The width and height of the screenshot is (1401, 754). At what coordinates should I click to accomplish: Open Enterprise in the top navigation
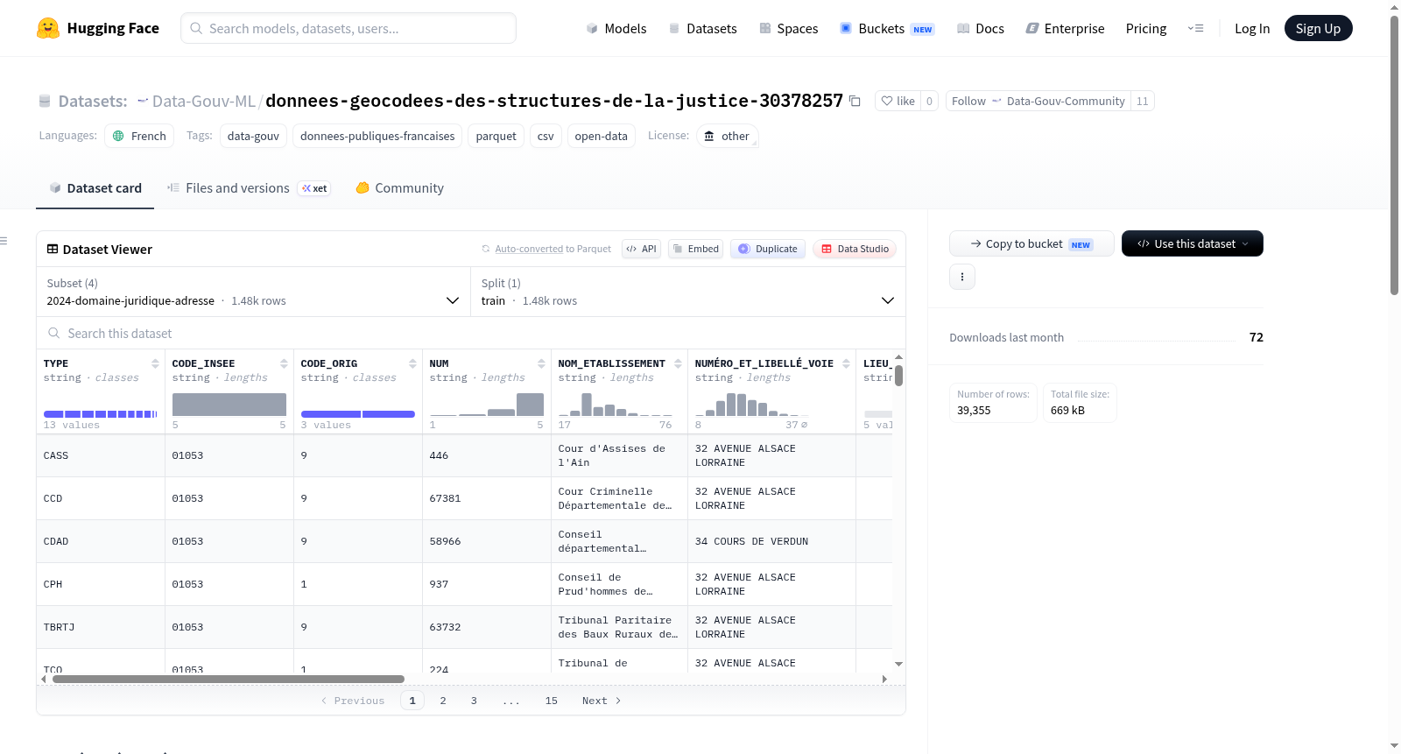coord(1065,28)
